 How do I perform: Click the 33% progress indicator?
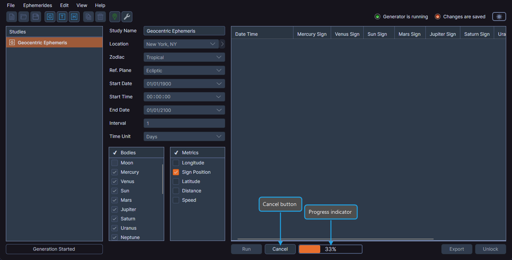330,249
